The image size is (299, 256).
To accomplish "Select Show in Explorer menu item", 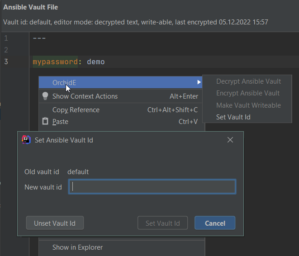I will pyautogui.click(x=122, y=247).
